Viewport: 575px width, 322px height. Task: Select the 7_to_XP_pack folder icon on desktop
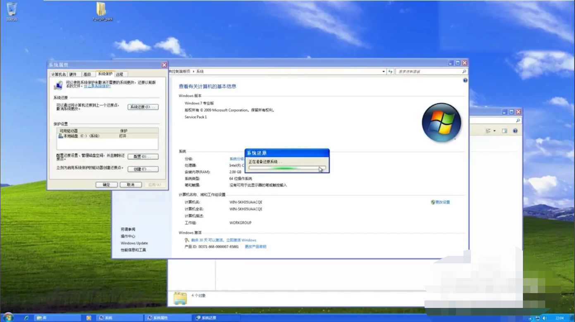(102, 11)
